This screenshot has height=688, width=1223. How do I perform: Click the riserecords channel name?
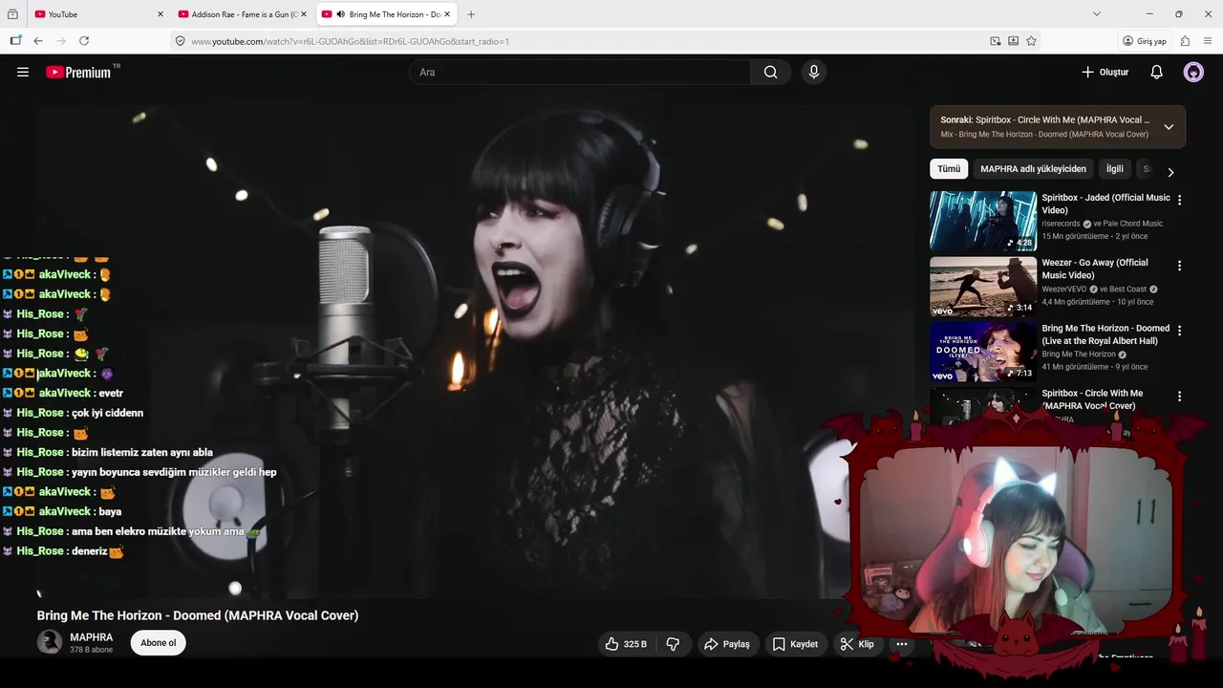(x=1061, y=224)
